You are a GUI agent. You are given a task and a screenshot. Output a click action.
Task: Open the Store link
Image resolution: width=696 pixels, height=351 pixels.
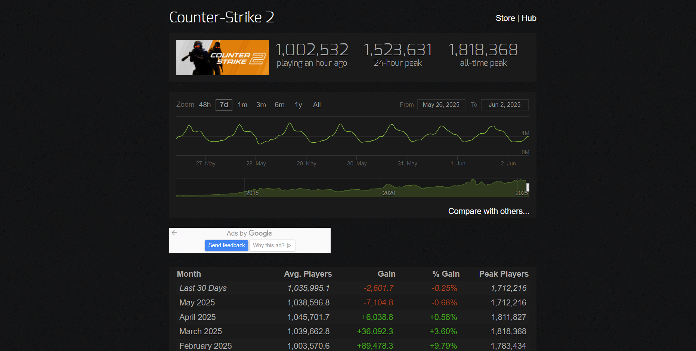[505, 18]
